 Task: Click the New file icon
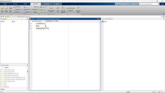pos(2,7)
